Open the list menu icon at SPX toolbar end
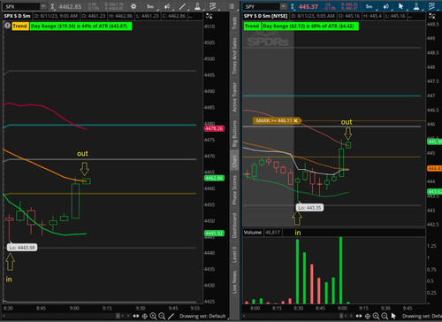442x322 pixels. pos(232,6)
